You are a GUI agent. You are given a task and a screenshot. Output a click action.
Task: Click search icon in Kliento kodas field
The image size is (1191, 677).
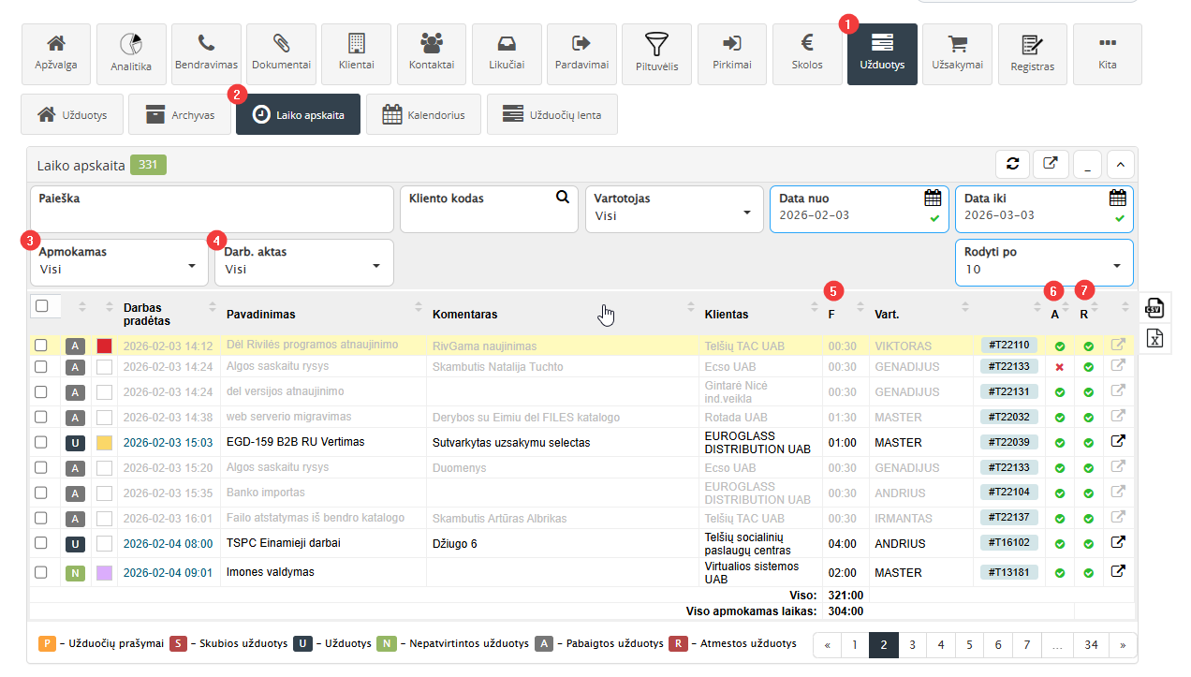coord(563,198)
